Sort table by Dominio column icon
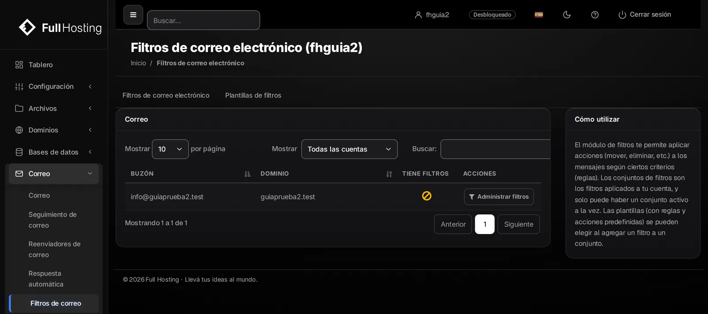 click(389, 174)
